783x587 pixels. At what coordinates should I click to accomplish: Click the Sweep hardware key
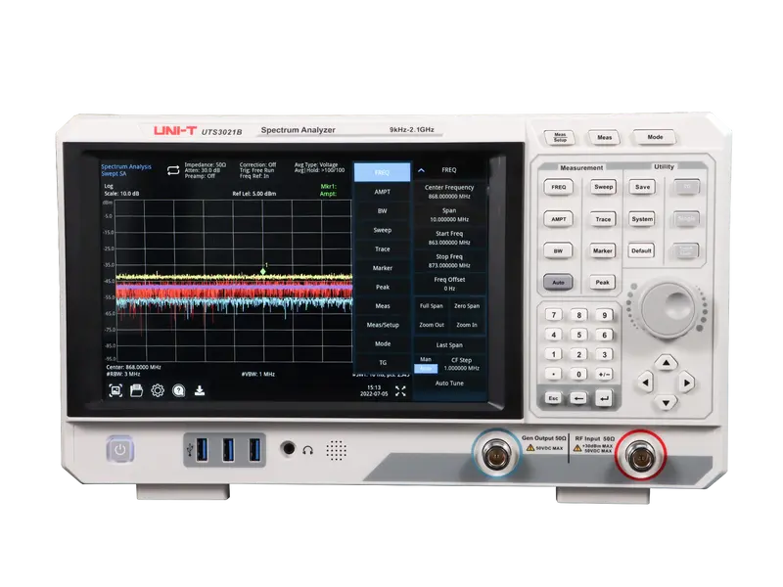tap(603, 187)
